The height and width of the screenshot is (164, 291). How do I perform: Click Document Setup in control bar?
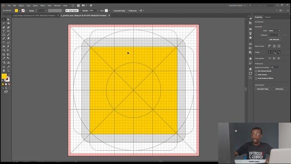tap(119, 10)
